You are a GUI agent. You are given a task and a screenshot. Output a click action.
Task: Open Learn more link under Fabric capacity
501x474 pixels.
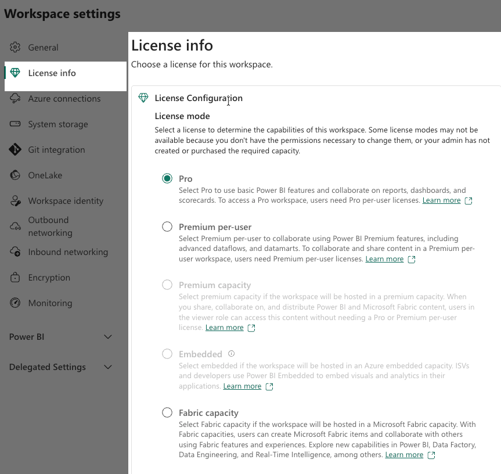(x=404, y=455)
